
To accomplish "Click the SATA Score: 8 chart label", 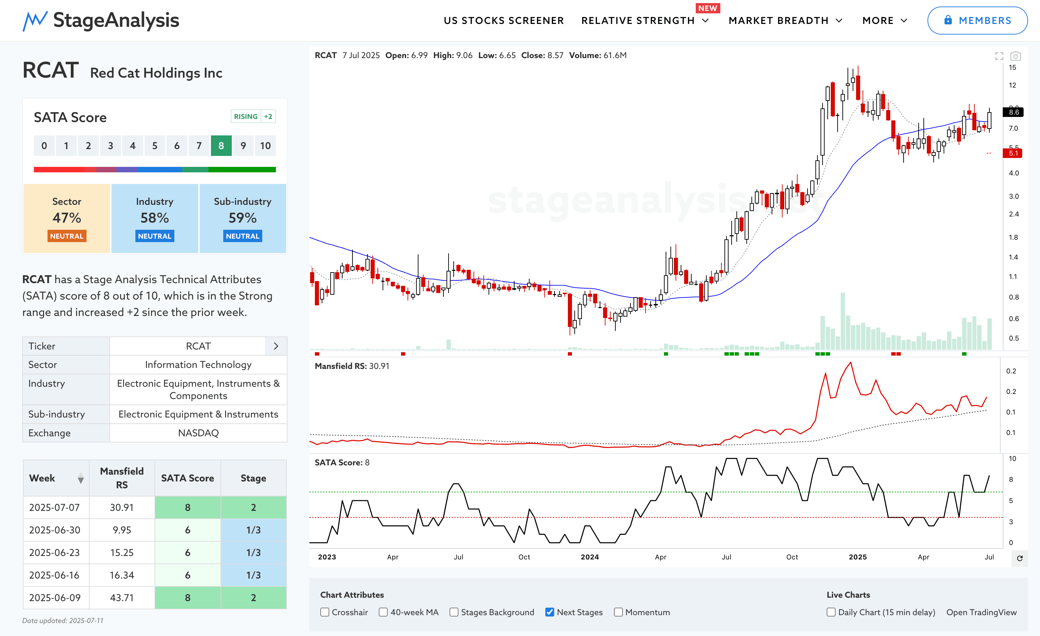I will coord(342,463).
